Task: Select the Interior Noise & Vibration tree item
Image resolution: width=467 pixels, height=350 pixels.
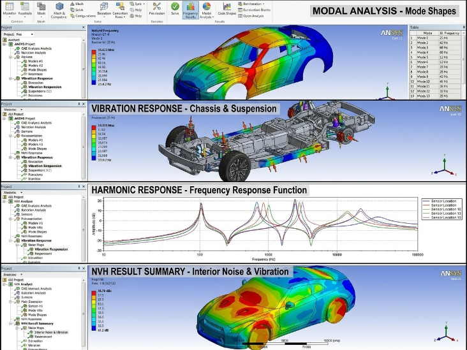Action: 51,332
